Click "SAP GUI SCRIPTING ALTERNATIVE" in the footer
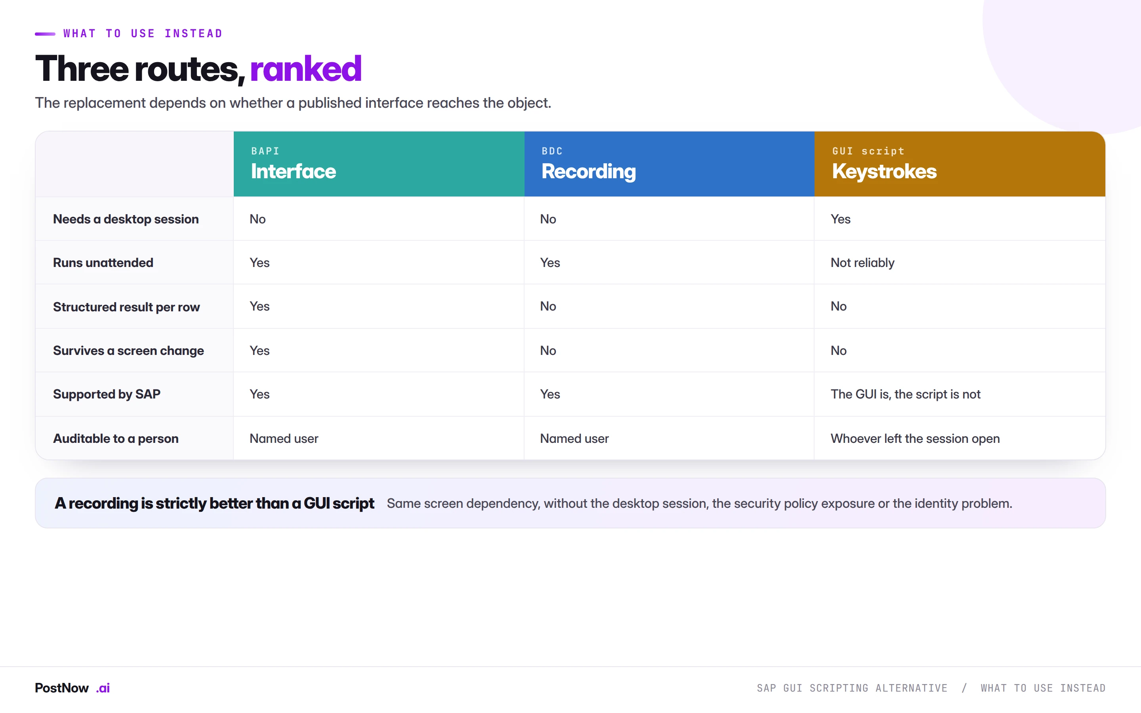1141x713 pixels. click(852, 688)
